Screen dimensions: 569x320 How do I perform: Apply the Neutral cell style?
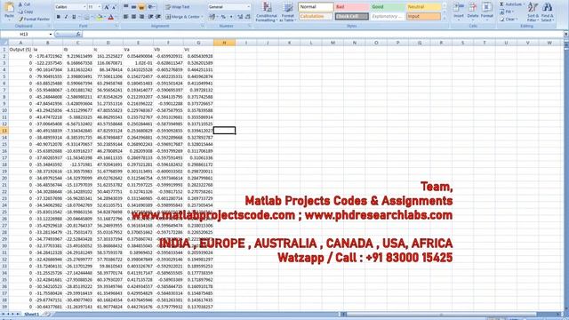[x=423, y=7]
